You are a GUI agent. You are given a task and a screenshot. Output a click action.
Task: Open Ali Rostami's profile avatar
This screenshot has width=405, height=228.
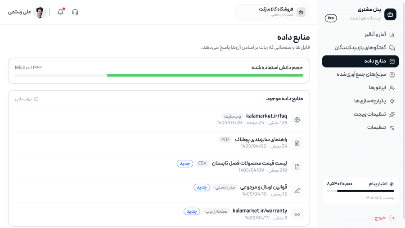pyautogui.click(x=40, y=12)
